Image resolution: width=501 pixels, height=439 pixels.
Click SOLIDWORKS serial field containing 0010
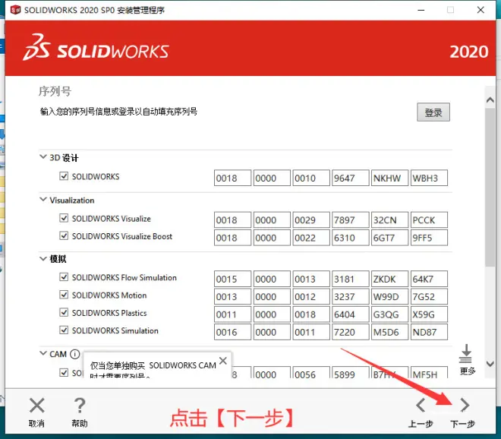[x=311, y=178]
